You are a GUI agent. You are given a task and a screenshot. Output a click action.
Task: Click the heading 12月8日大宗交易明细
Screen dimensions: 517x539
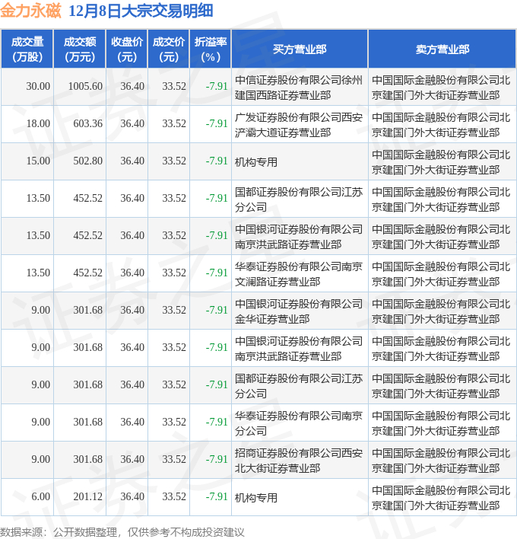pos(141,11)
